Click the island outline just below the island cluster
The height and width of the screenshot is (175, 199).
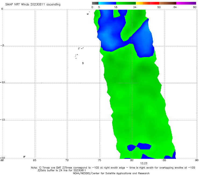point(83,63)
